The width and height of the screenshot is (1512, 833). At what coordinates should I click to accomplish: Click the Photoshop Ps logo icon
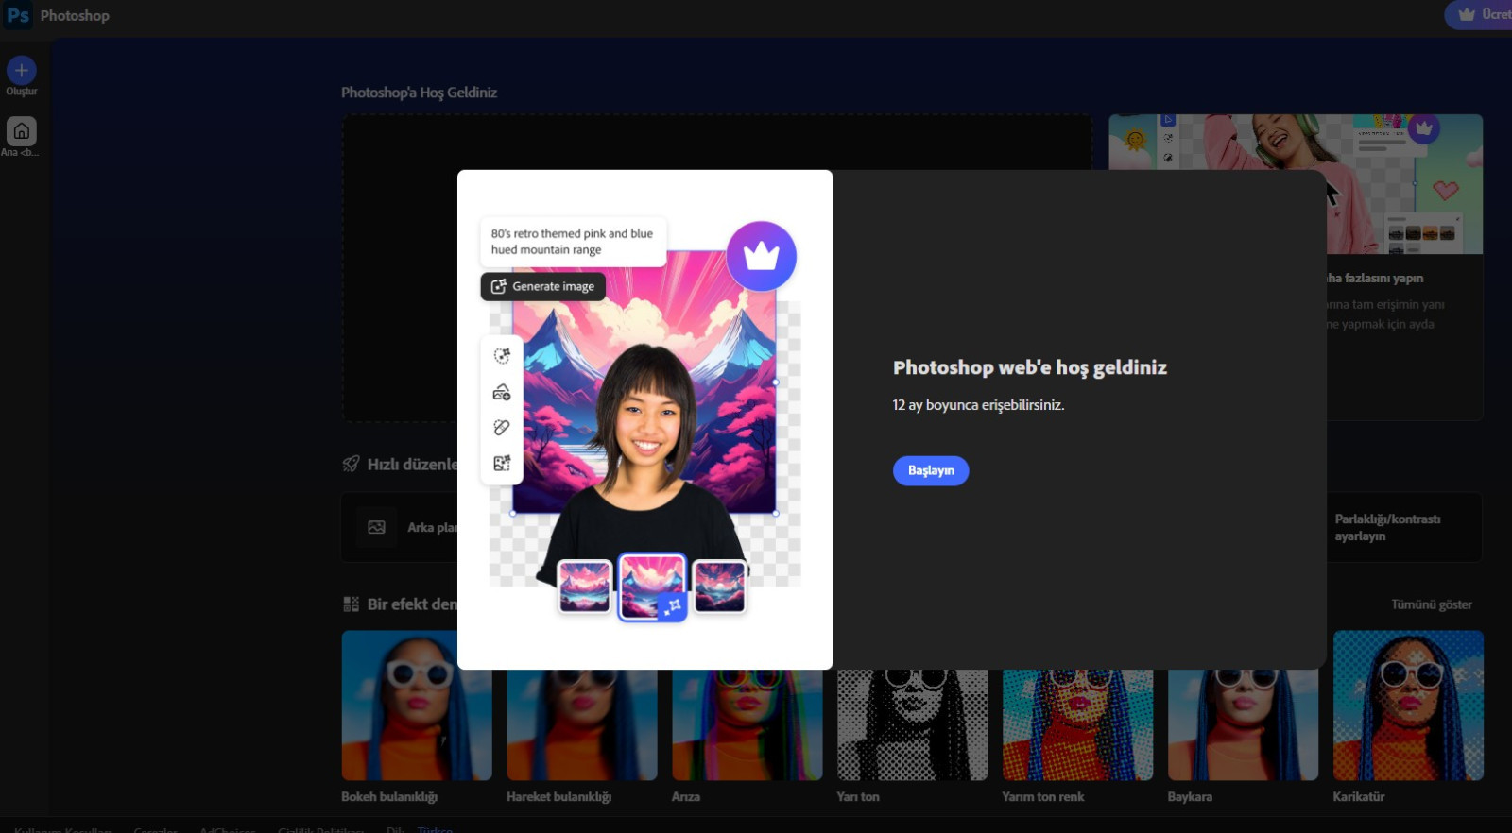pyautogui.click(x=18, y=15)
